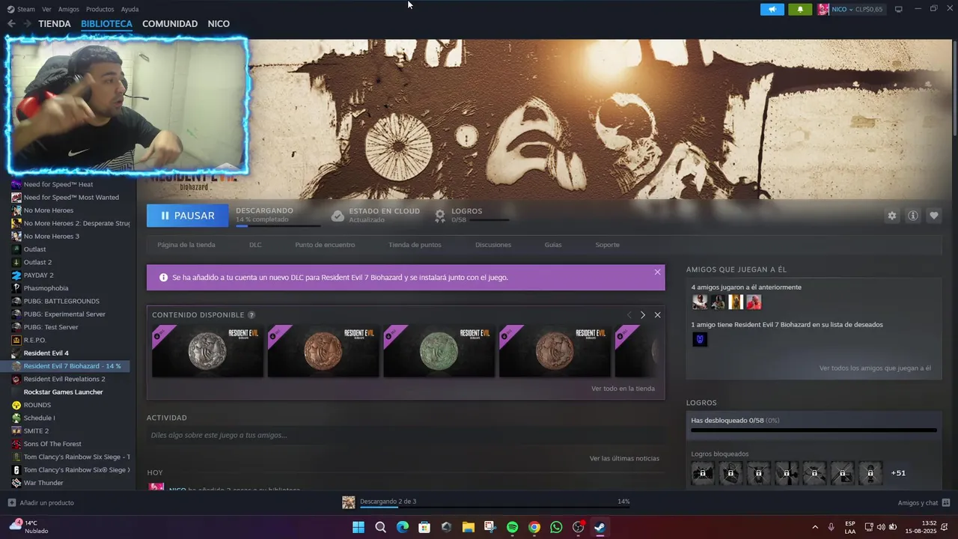This screenshot has height=539, width=958.
Task: Open the Guías link
Action: click(553, 245)
